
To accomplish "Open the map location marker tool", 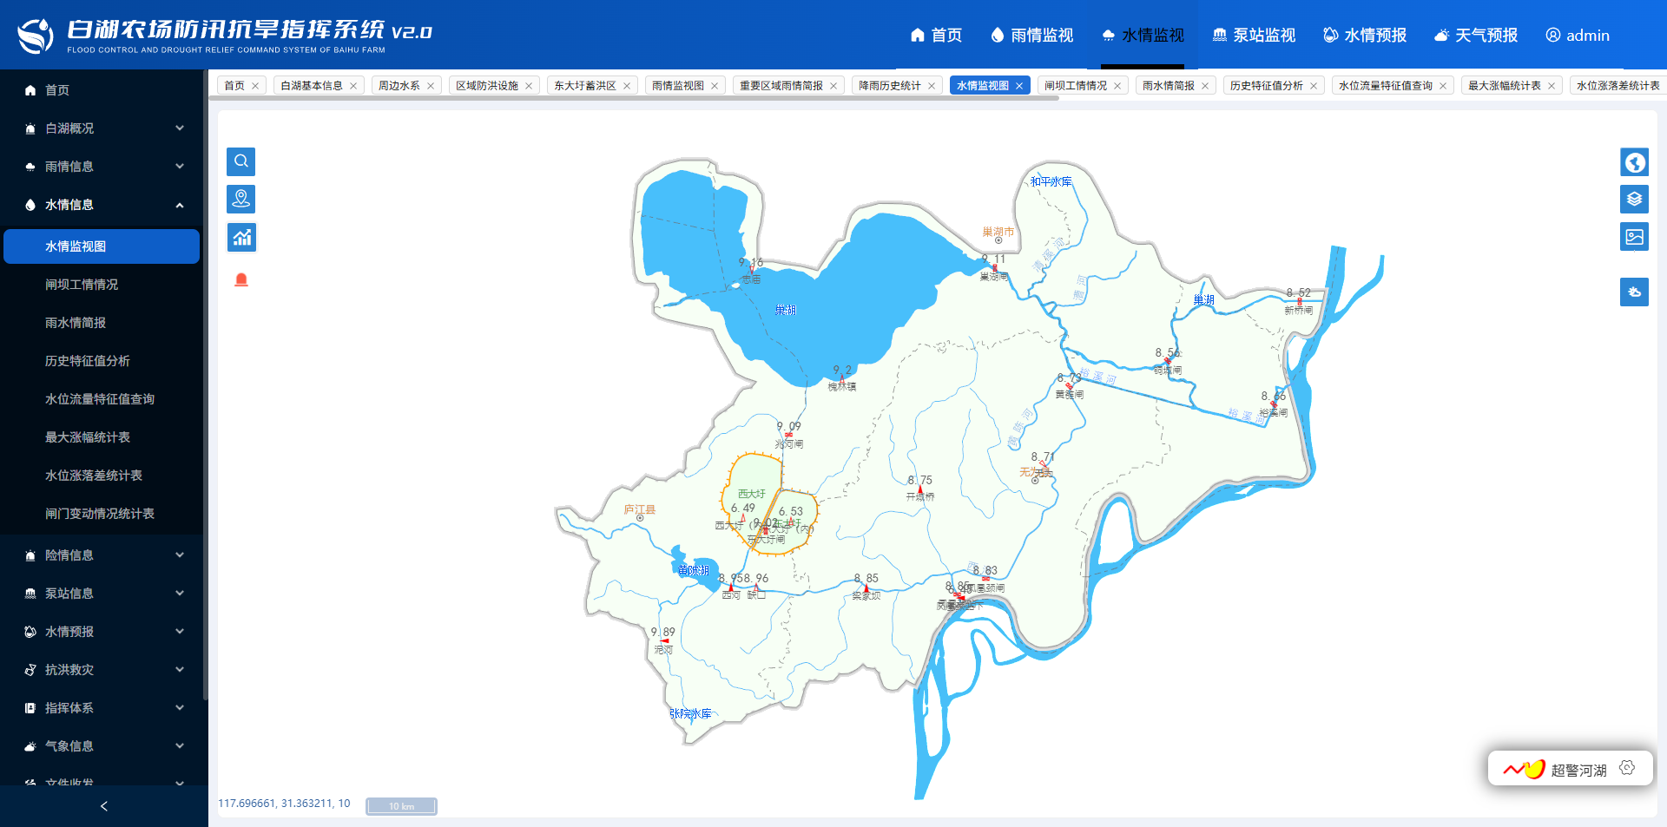I will pyautogui.click(x=241, y=199).
